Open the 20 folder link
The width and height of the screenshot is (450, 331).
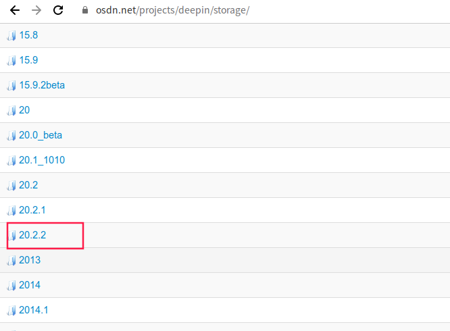[x=24, y=110]
